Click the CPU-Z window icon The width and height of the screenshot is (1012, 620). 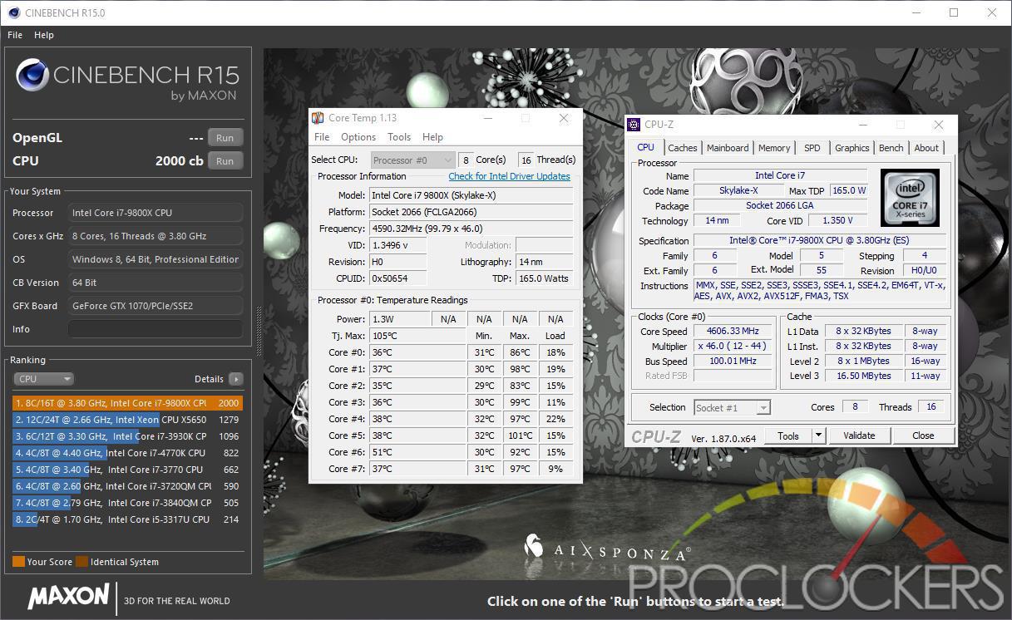tap(634, 125)
